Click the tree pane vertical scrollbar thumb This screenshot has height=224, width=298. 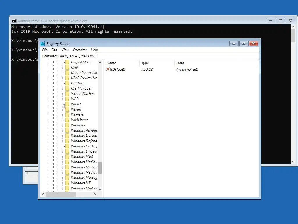coord(100,168)
